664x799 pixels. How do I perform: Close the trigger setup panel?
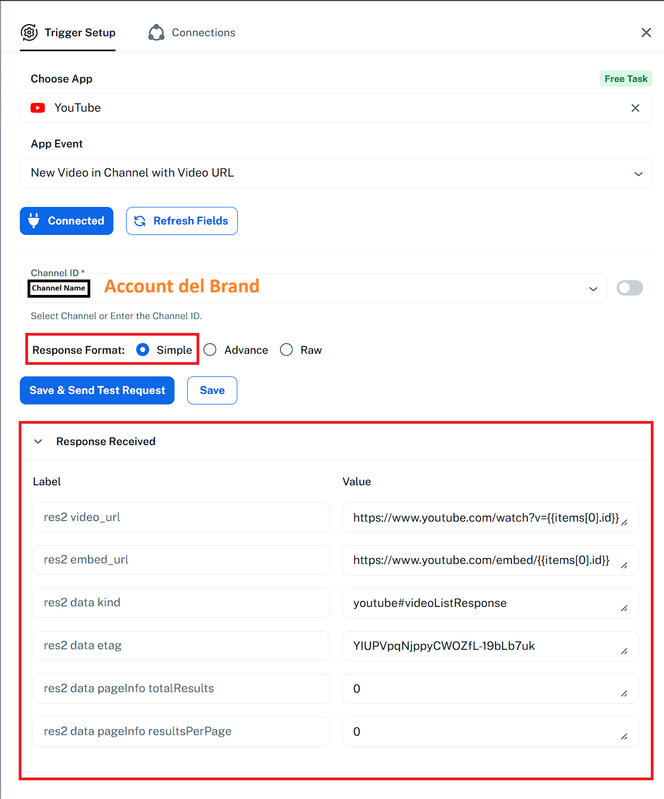point(646,32)
